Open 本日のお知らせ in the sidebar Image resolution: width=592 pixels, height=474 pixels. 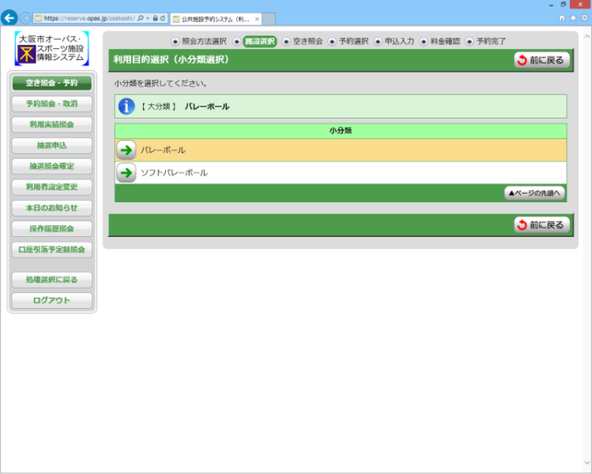[x=52, y=207]
